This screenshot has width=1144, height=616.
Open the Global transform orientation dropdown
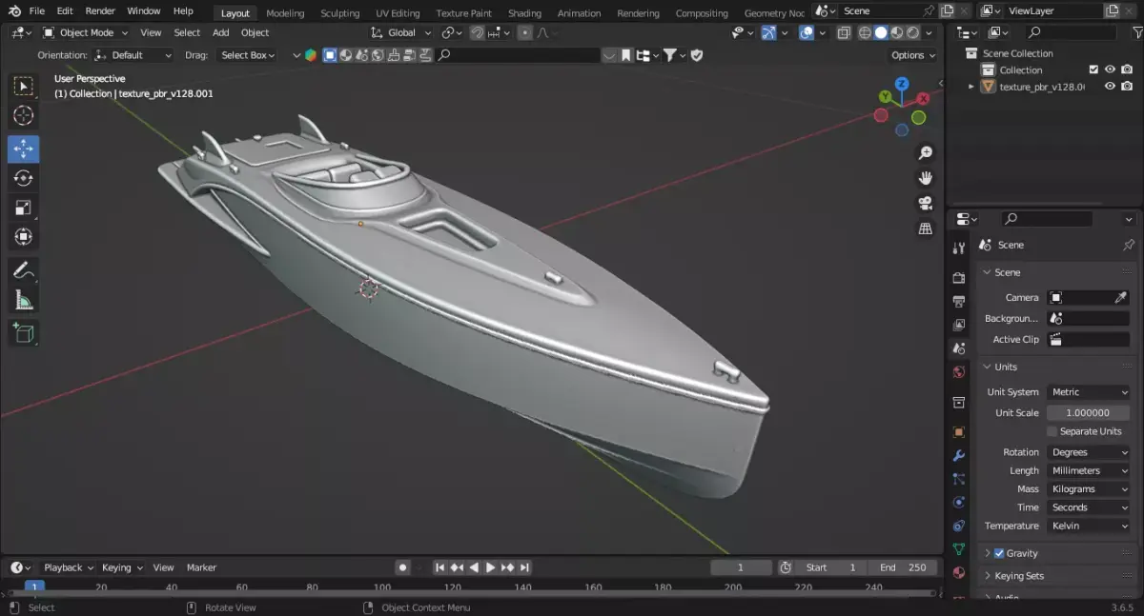click(401, 32)
